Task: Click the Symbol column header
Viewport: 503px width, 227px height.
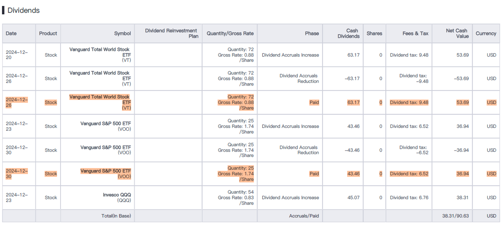Action: pos(122,33)
